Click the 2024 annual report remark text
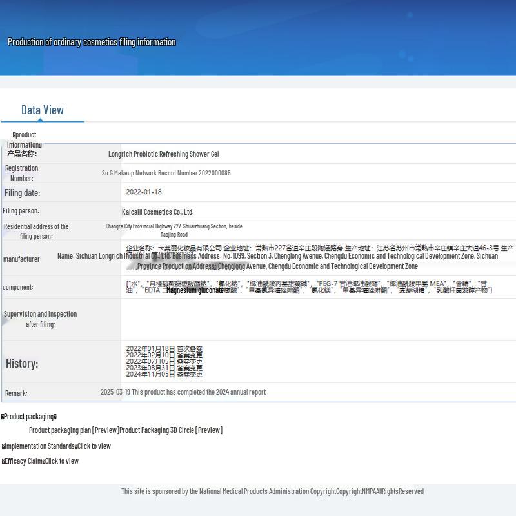Viewport: 516px width, 516px height. [x=183, y=392]
